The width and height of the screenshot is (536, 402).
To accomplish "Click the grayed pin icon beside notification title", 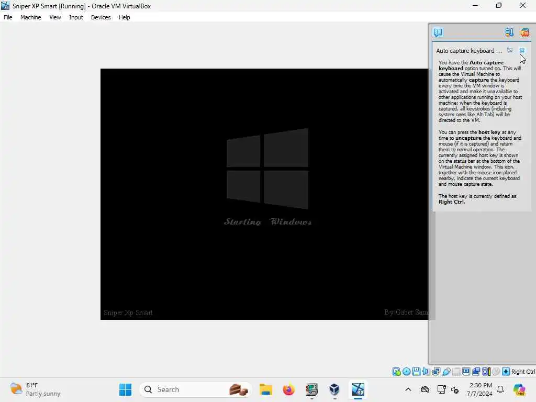I will point(510,50).
